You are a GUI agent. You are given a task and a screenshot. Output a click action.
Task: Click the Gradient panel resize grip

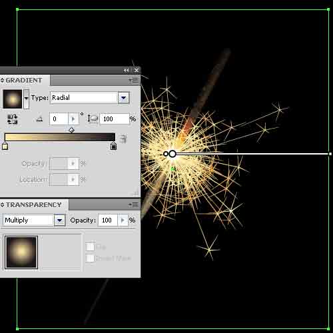pos(136,194)
